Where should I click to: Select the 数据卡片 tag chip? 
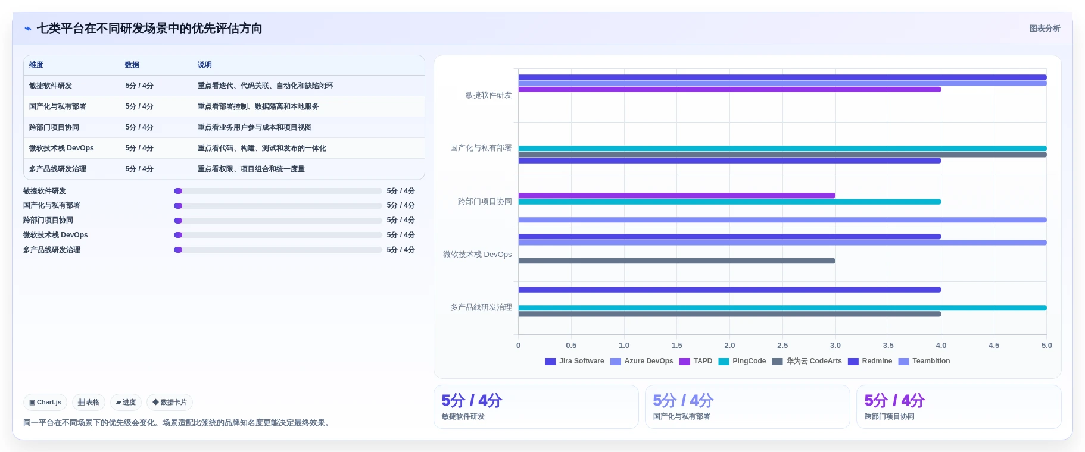(x=170, y=402)
